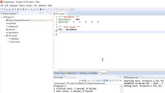Switch to the Source editor tab
This screenshot has height=93, width=165.
click(x=102, y=73)
